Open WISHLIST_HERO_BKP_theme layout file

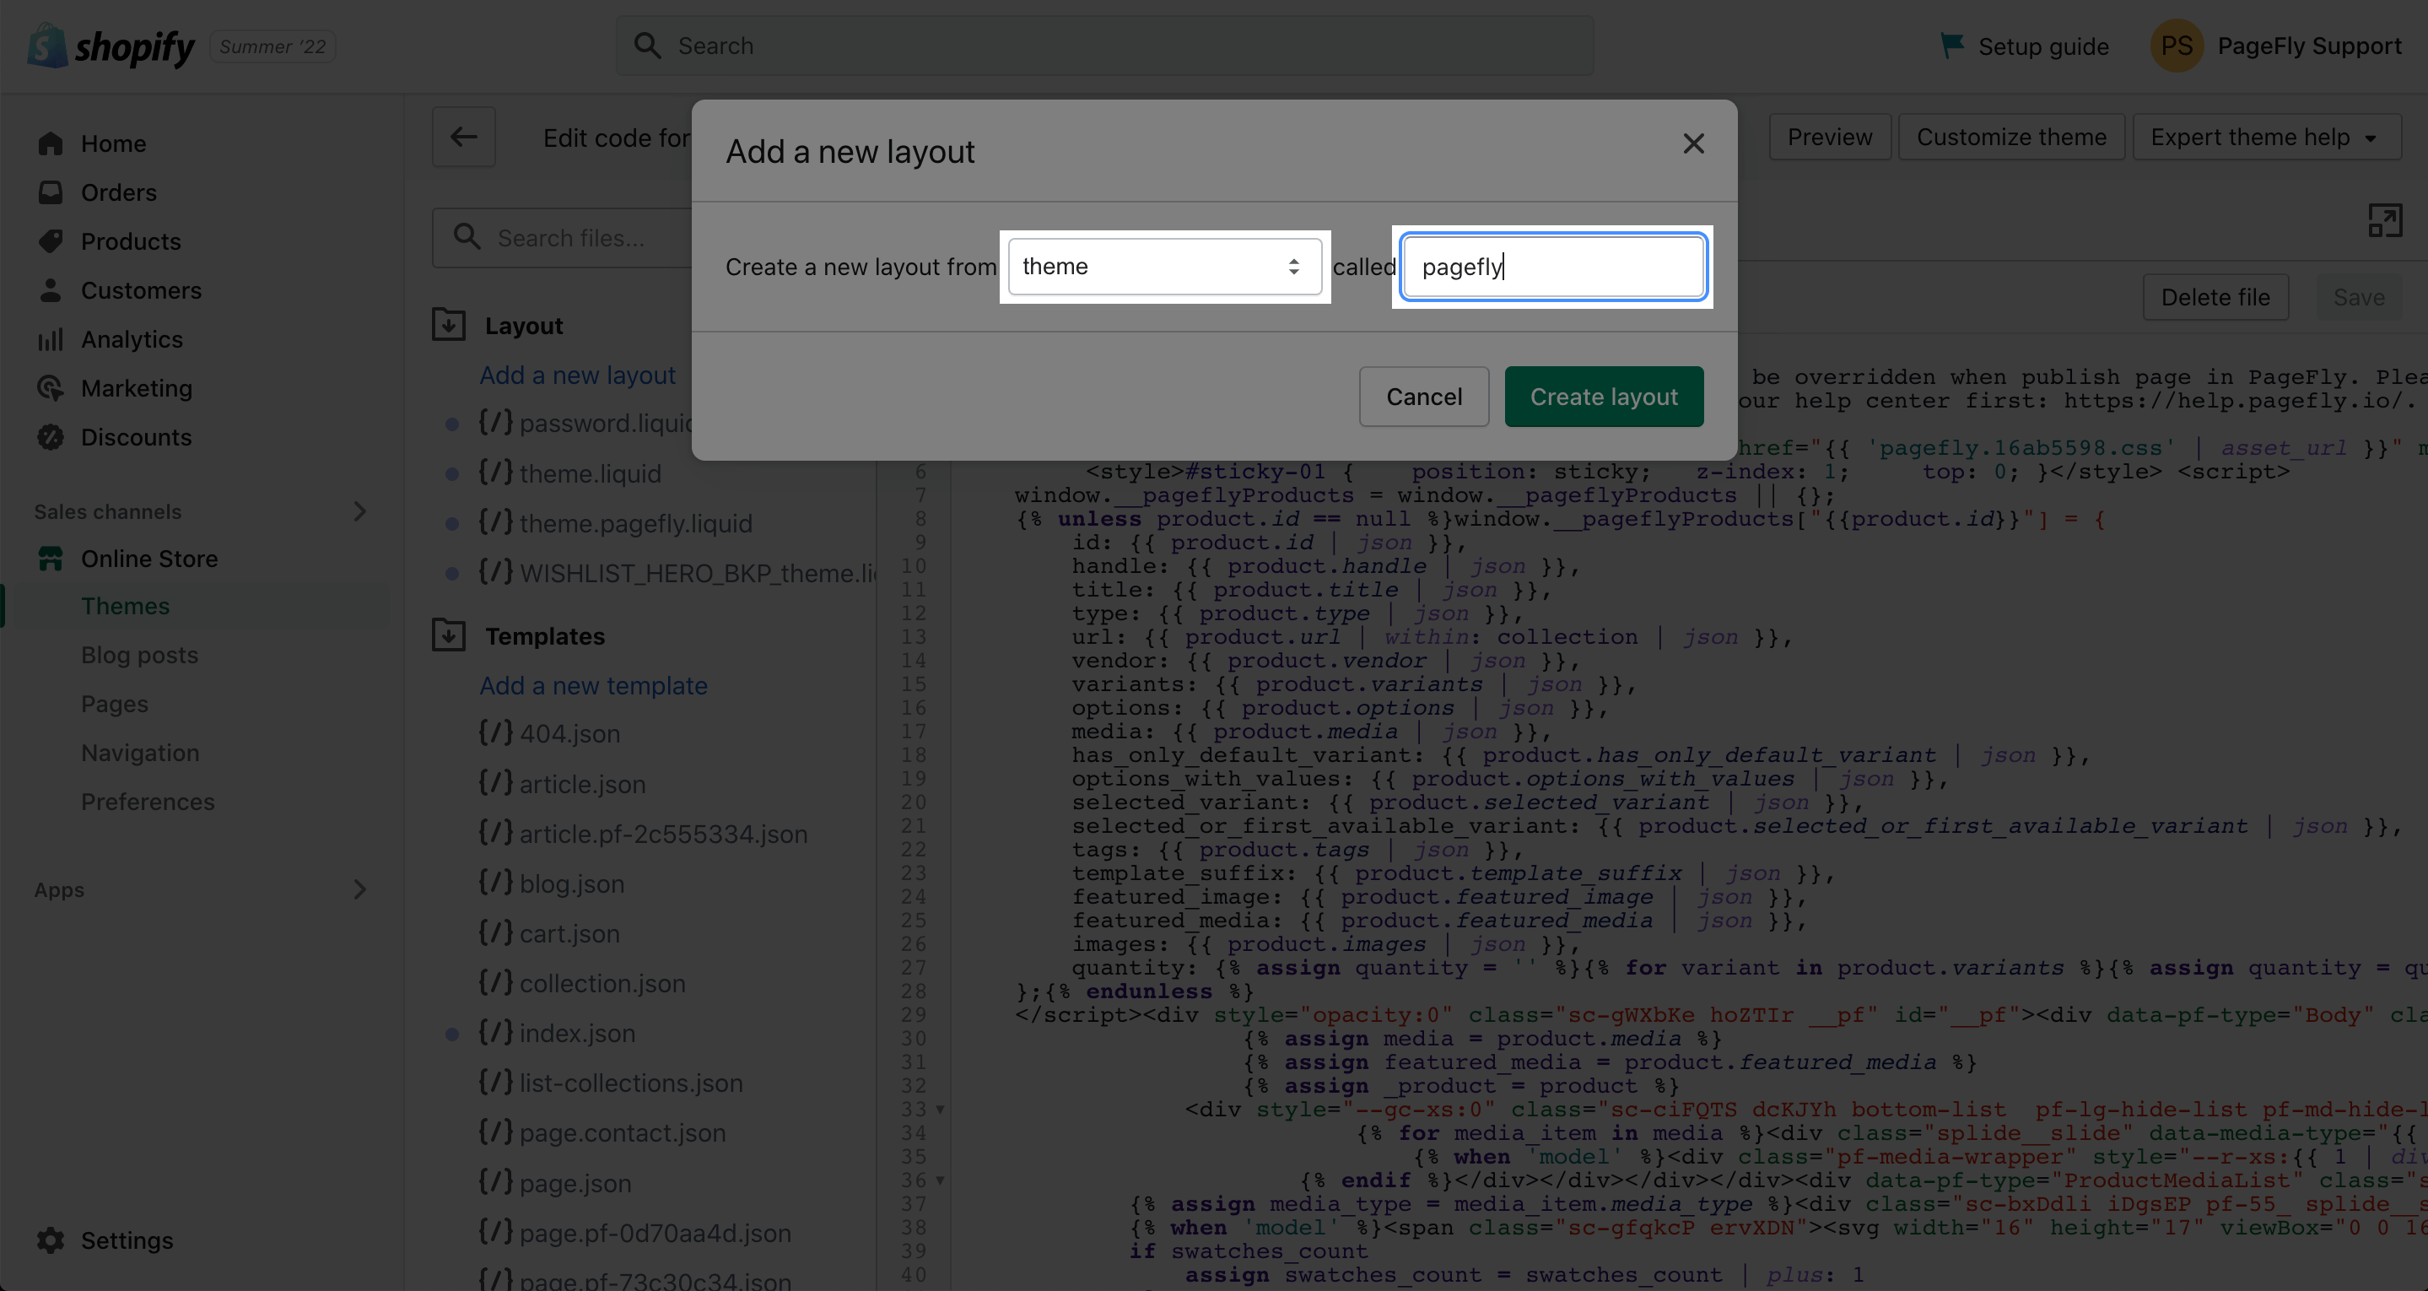click(677, 574)
